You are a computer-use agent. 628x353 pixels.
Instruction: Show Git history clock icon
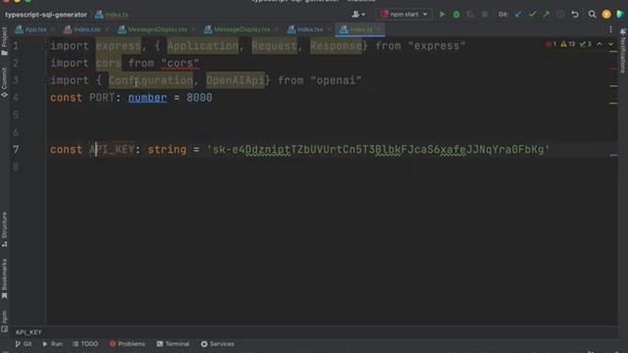tap(560, 15)
